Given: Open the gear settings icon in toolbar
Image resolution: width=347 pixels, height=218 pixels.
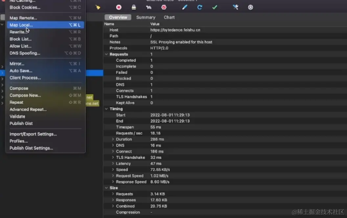Looking at the screenshot, I should (x=250, y=7).
